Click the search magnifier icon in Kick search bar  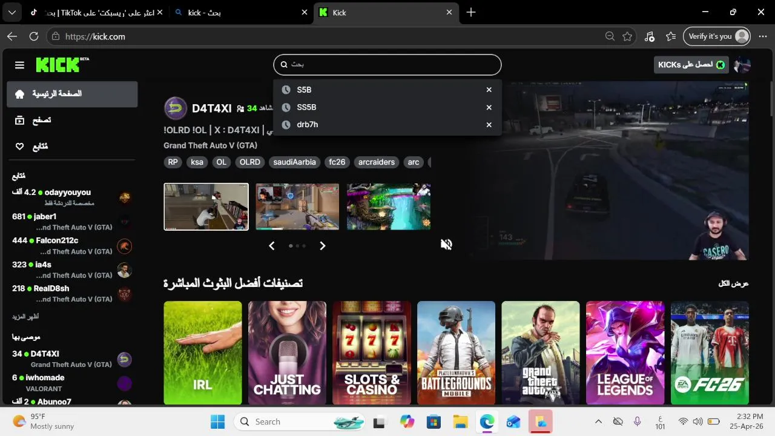(284, 65)
